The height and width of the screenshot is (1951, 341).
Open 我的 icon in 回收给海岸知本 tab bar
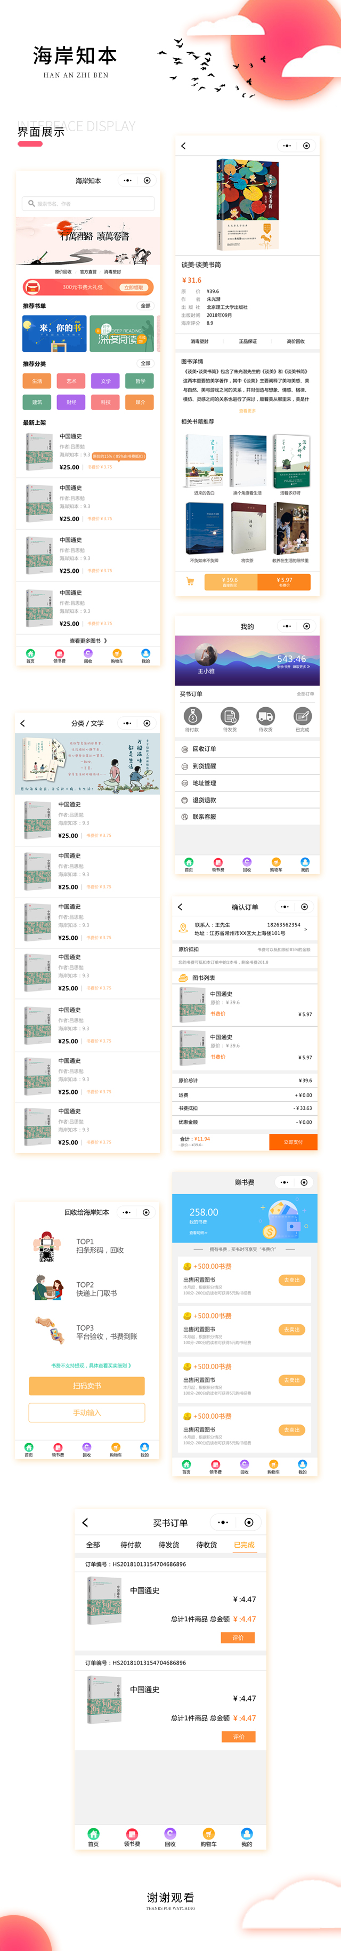tap(144, 1448)
